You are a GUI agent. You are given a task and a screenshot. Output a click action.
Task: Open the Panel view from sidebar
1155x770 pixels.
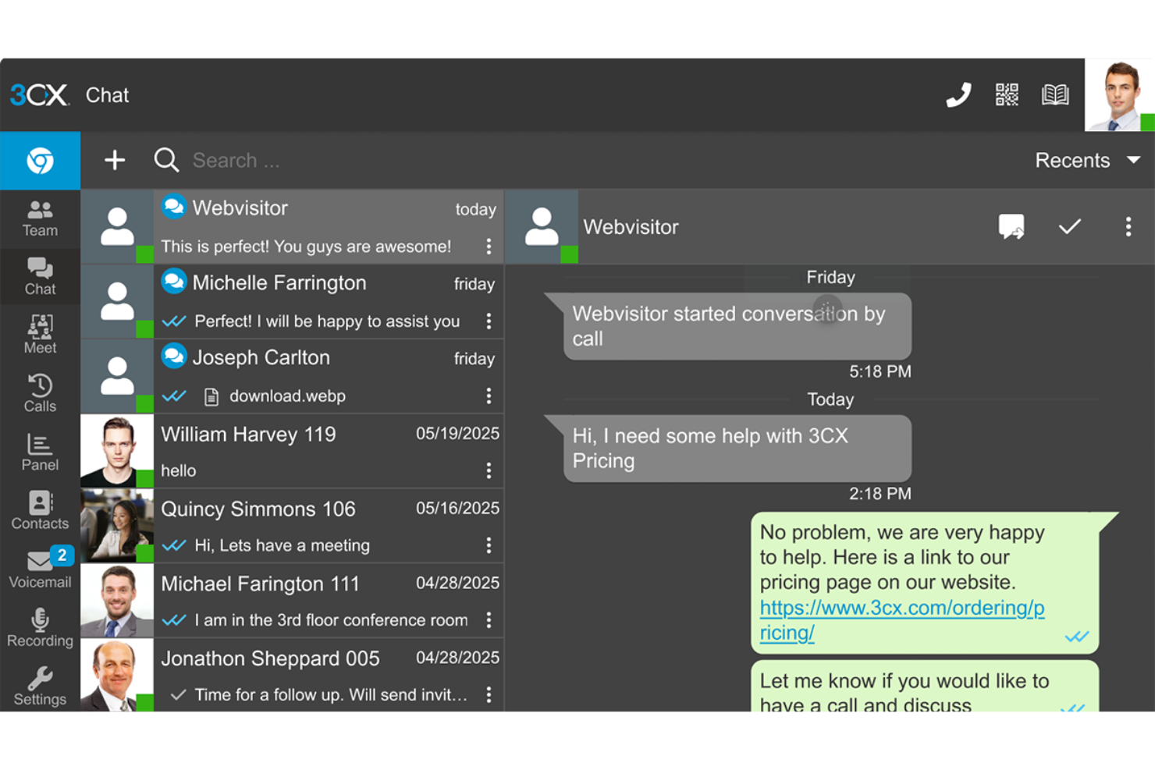click(x=40, y=452)
